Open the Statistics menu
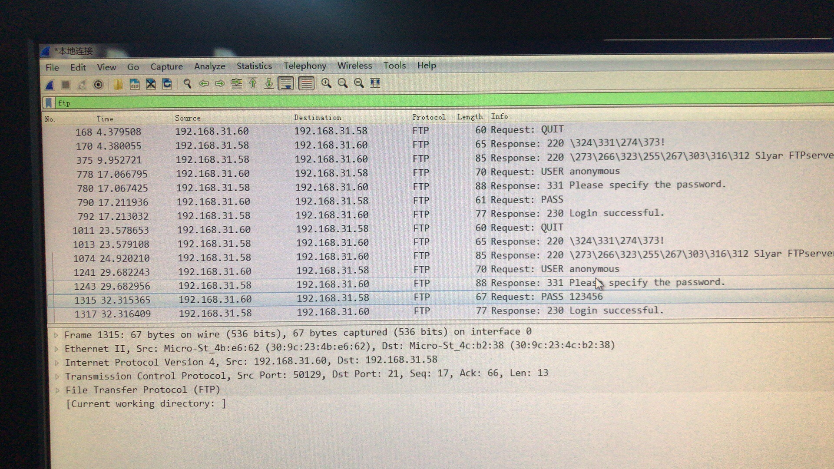The height and width of the screenshot is (469, 834). (254, 66)
